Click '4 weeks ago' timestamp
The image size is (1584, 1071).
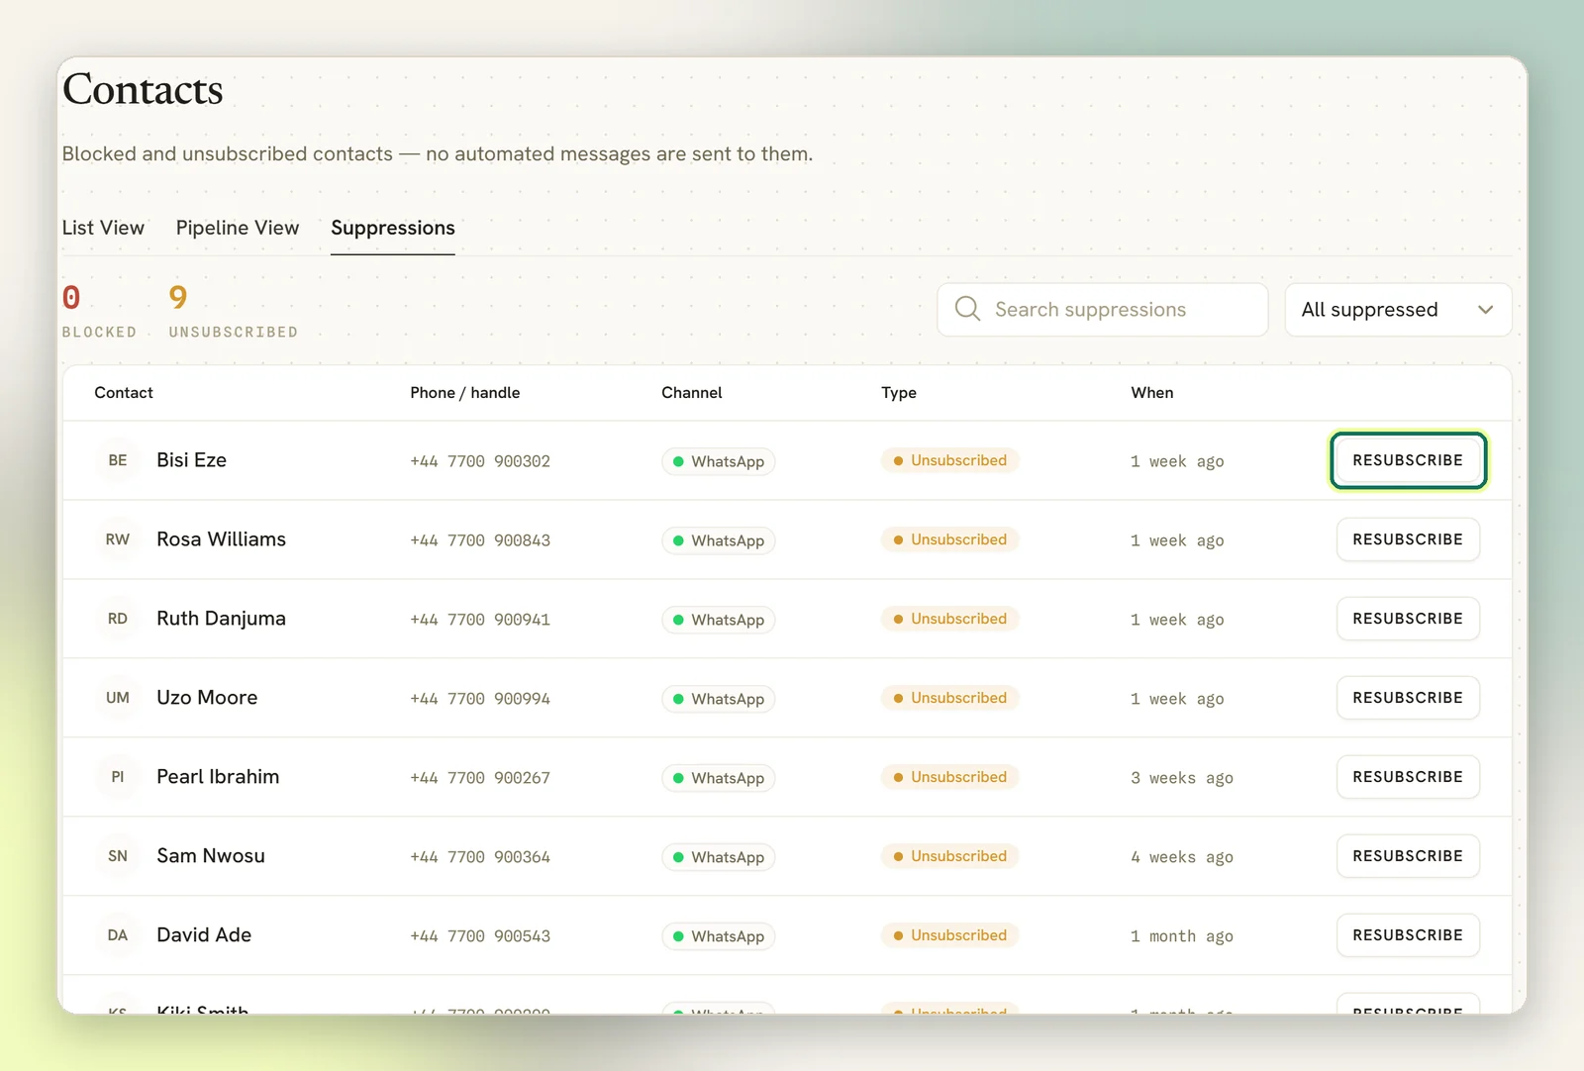[x=1182, y=857]
